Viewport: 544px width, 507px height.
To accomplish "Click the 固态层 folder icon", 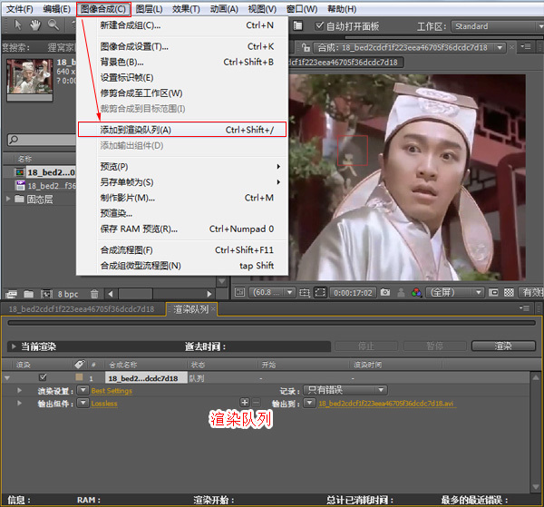I will [19, 199].
